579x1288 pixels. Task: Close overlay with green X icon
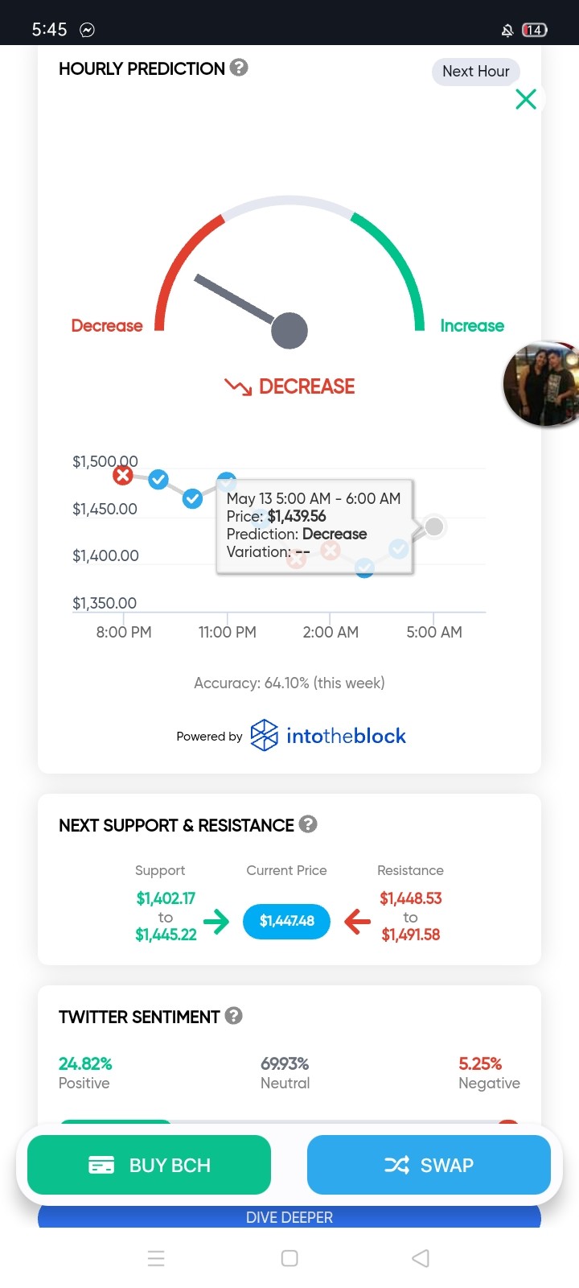[x=526, y=99]
